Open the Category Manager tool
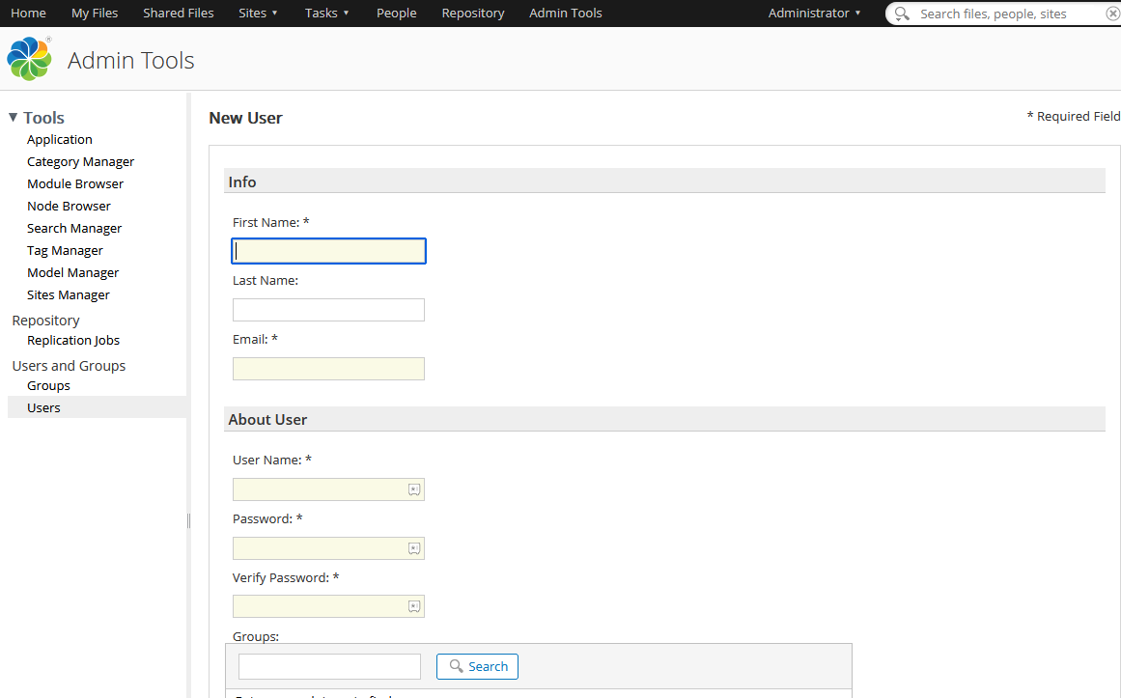 tap(80, 161)
